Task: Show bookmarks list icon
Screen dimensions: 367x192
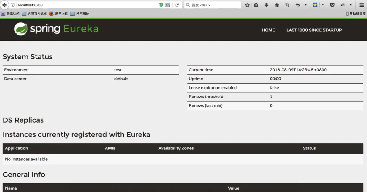Action: pyautogui.click(x=256, y=5)
